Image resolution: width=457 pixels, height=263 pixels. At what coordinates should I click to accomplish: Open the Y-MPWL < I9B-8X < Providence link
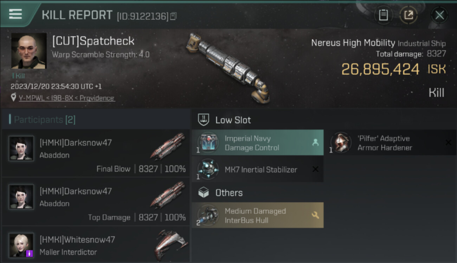(x=67, y=98)
